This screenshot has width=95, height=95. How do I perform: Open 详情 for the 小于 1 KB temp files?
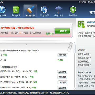pyautogui.click(x=34, y=88)
